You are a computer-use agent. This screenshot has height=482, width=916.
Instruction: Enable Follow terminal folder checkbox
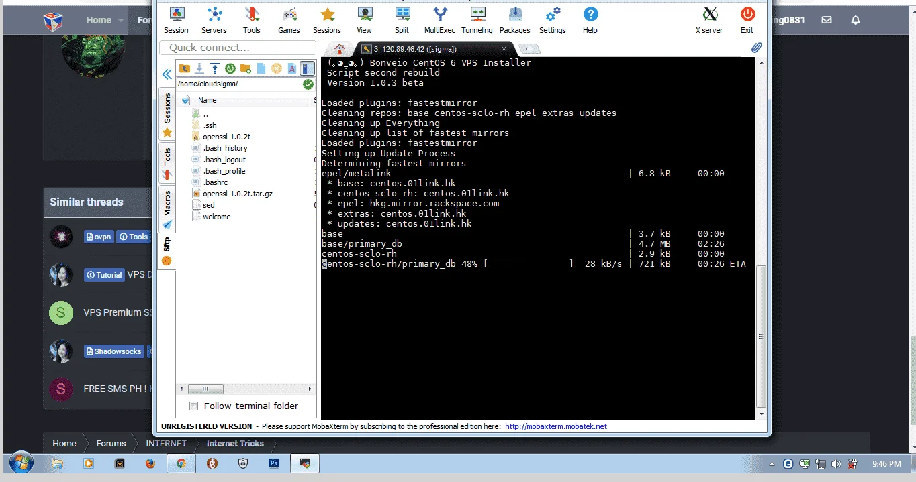[x=194, y=406]
